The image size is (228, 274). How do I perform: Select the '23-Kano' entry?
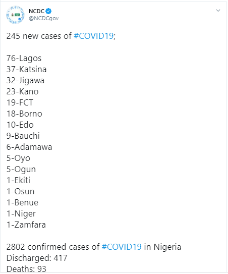tap(23, 92)
